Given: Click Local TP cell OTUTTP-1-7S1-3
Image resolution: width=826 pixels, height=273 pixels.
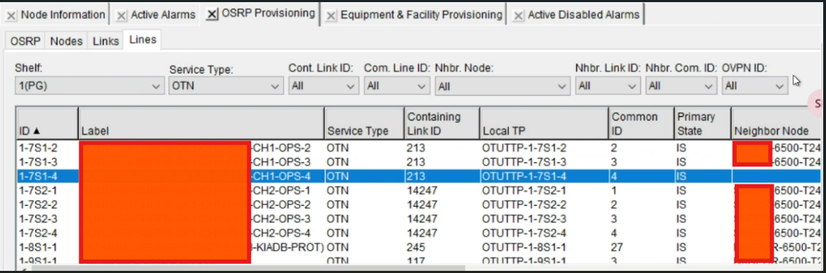Looking at the screenshot, I should pyautogui.click(x=545, y=162).
